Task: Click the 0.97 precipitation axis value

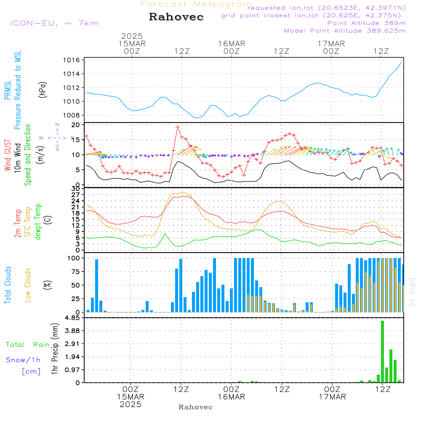Action: pyautogui.click(x=72, y=370)
